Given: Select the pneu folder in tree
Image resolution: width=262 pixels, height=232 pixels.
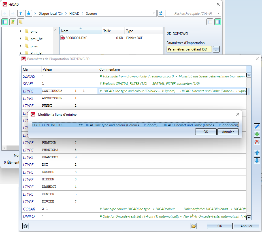Looking at the screenshot, I should [34, 46].
